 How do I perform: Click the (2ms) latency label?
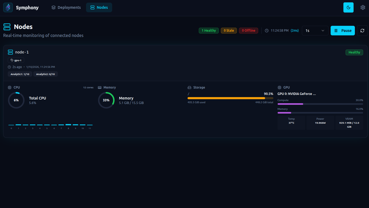point(295,31)
